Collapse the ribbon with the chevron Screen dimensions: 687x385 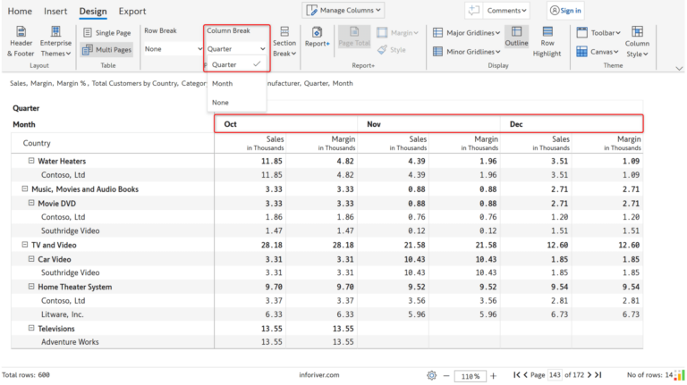tap(679, 69)
